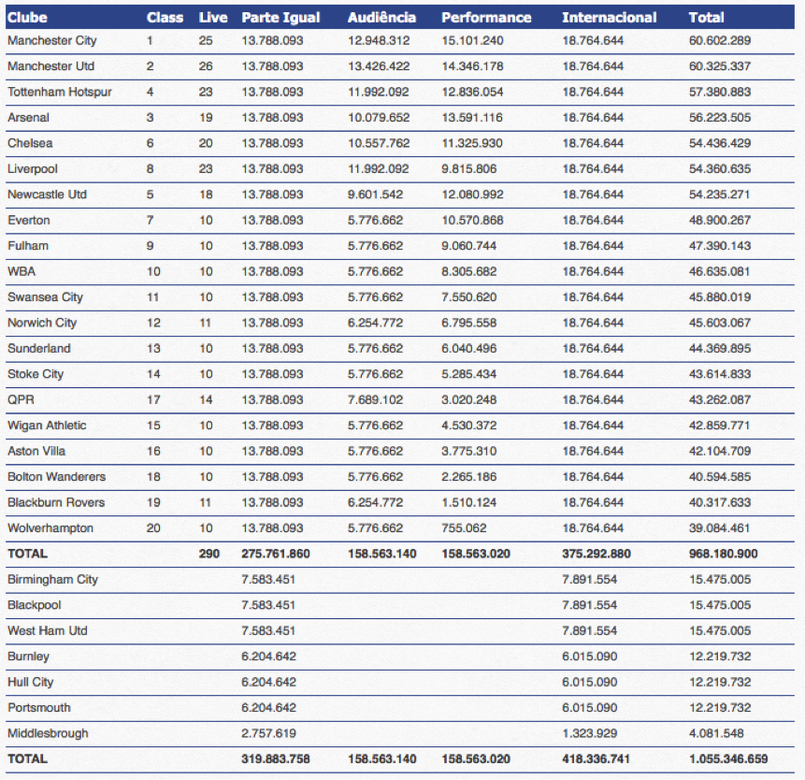Click Arsenal's performance value 13.591.116
The image size is (805, 780).
pyautogui.click(x=472, y=118)
